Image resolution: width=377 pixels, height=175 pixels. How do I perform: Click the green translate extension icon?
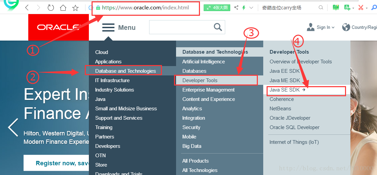[347, 8]
